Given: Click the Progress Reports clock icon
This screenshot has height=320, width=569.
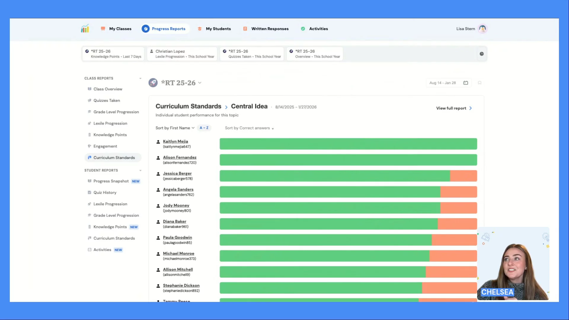Looking at the screenshot, I should point(146,28).
